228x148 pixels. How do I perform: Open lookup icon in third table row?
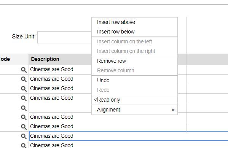[24, 89]
